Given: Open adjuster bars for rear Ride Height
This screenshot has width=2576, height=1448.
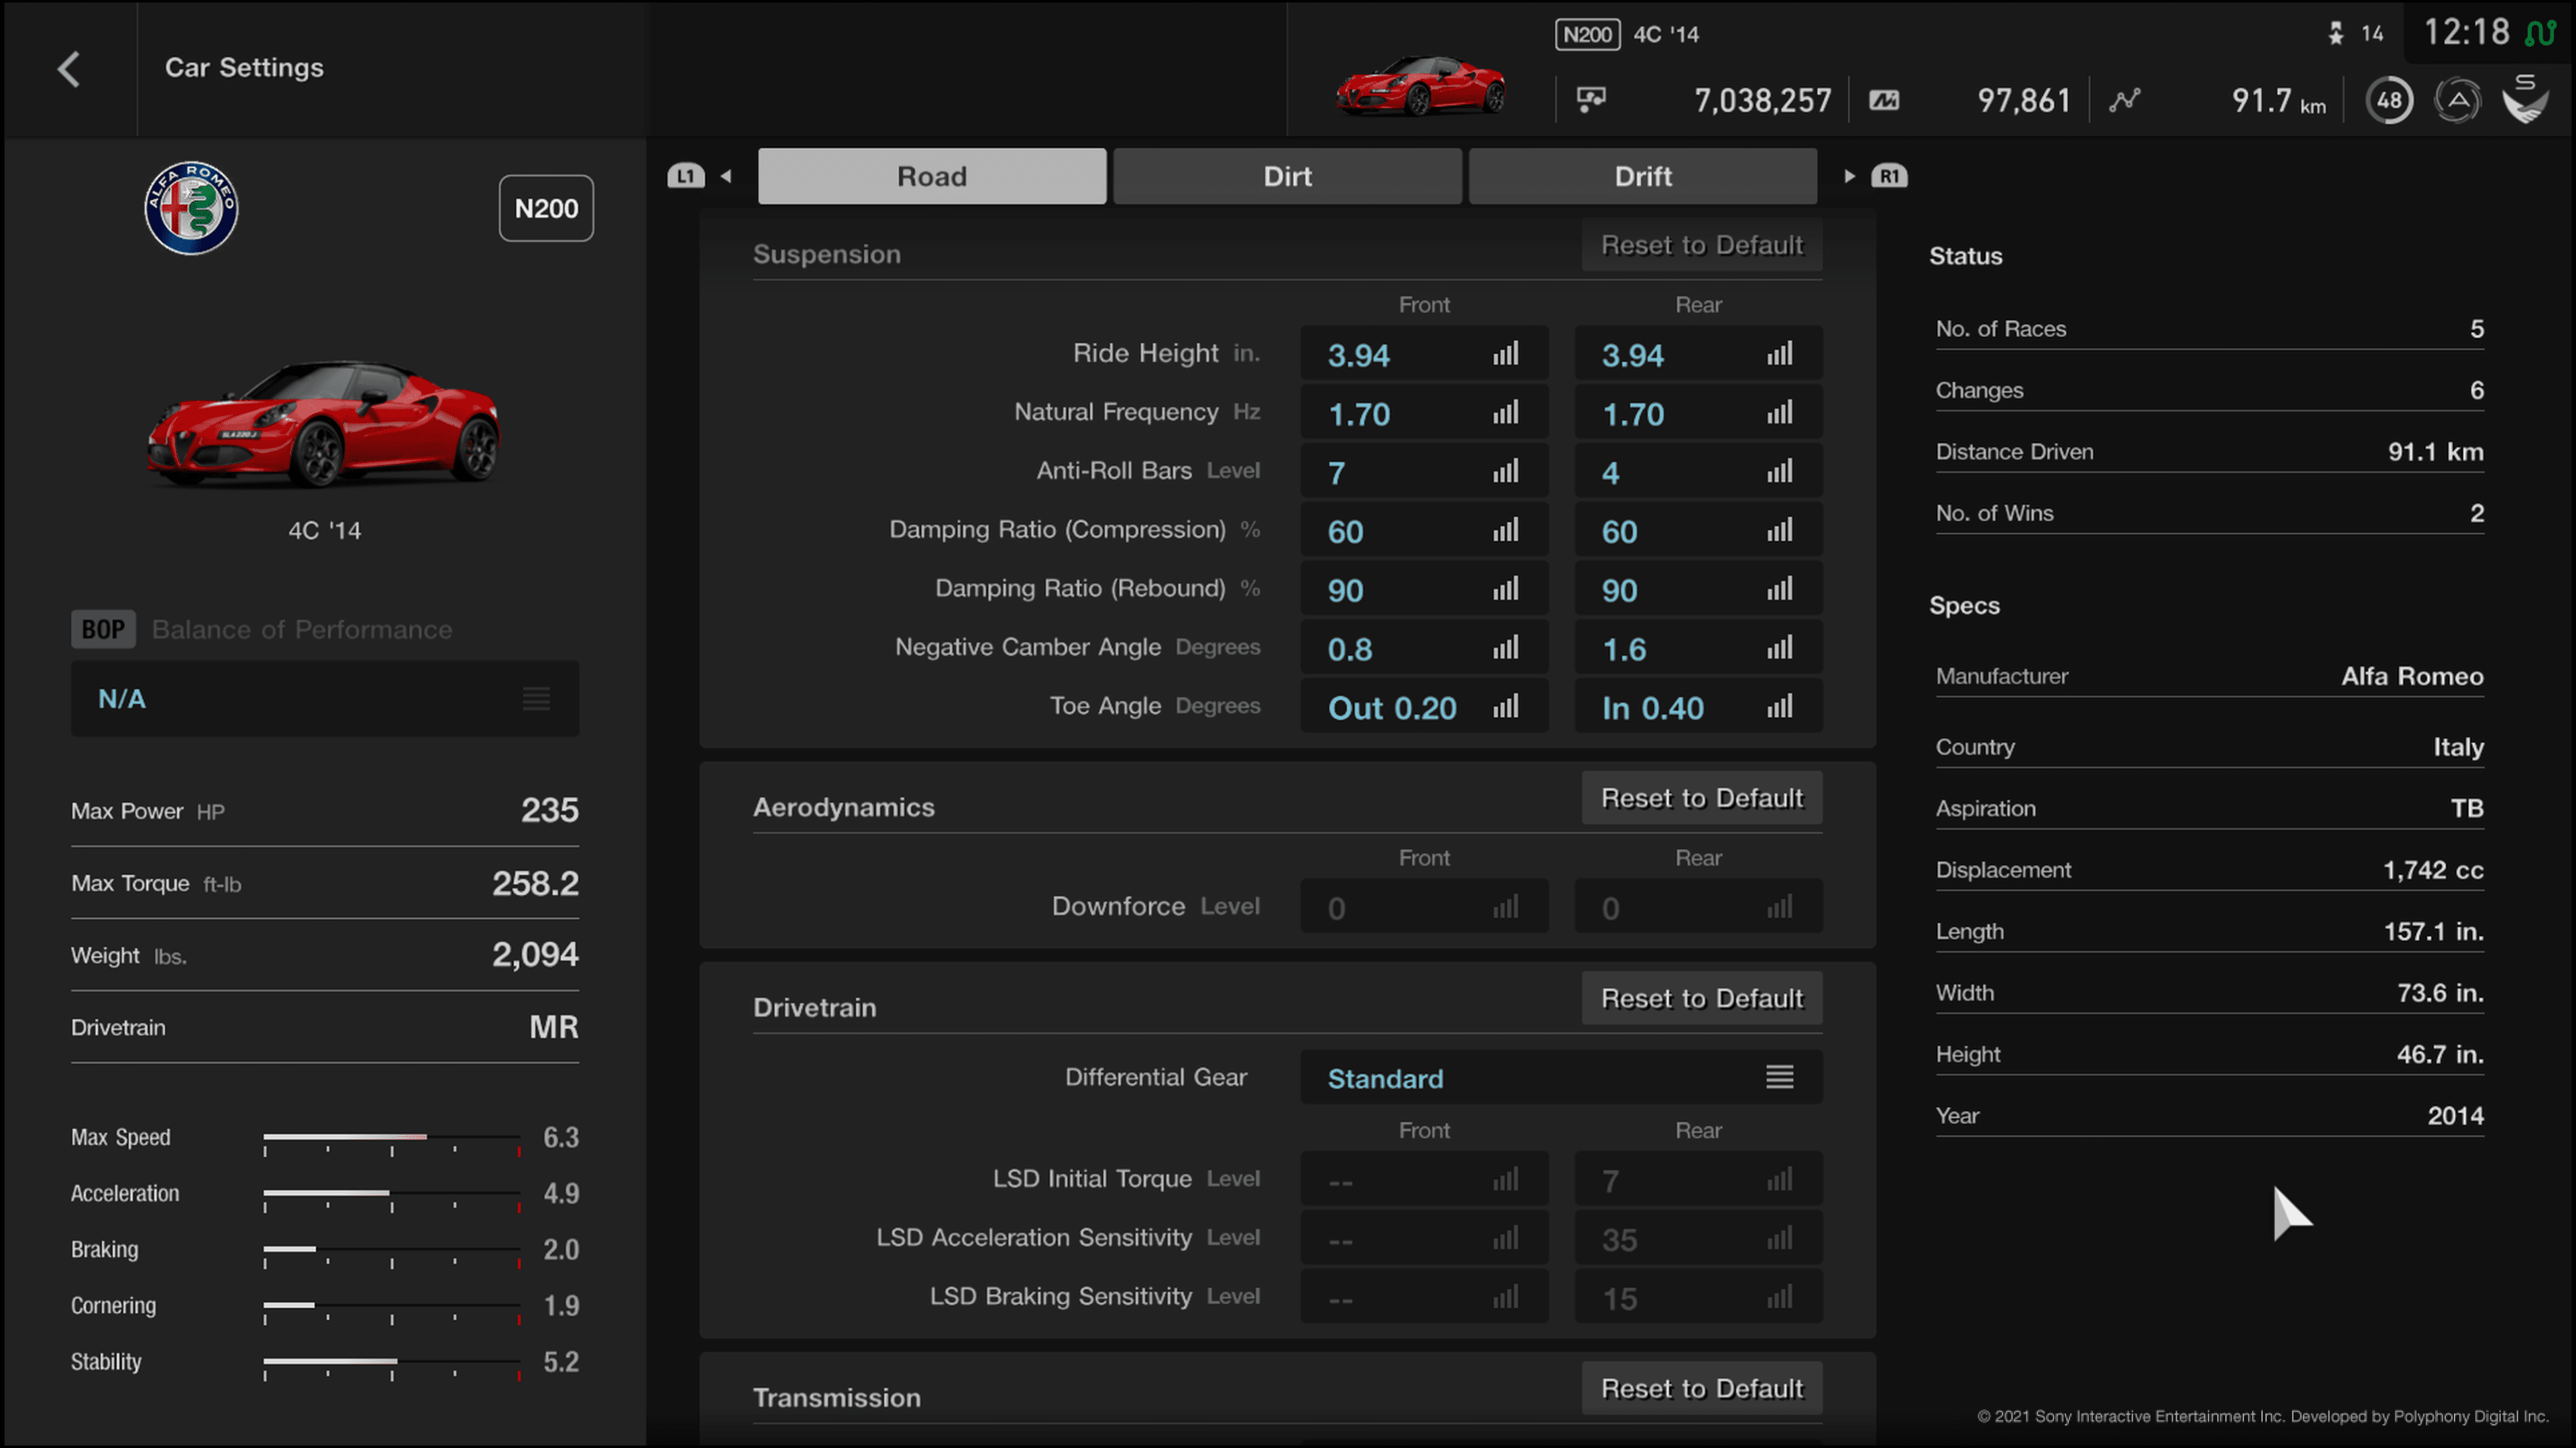Looking at the screenshot, I should click(1780, 354).
